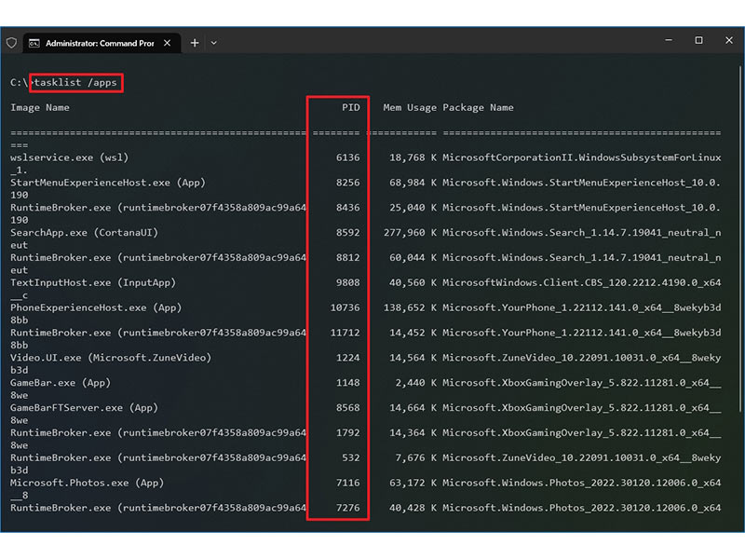Click the PID column header
The height and width of the screenshot is (559, 745).
(x=351, y=108)
